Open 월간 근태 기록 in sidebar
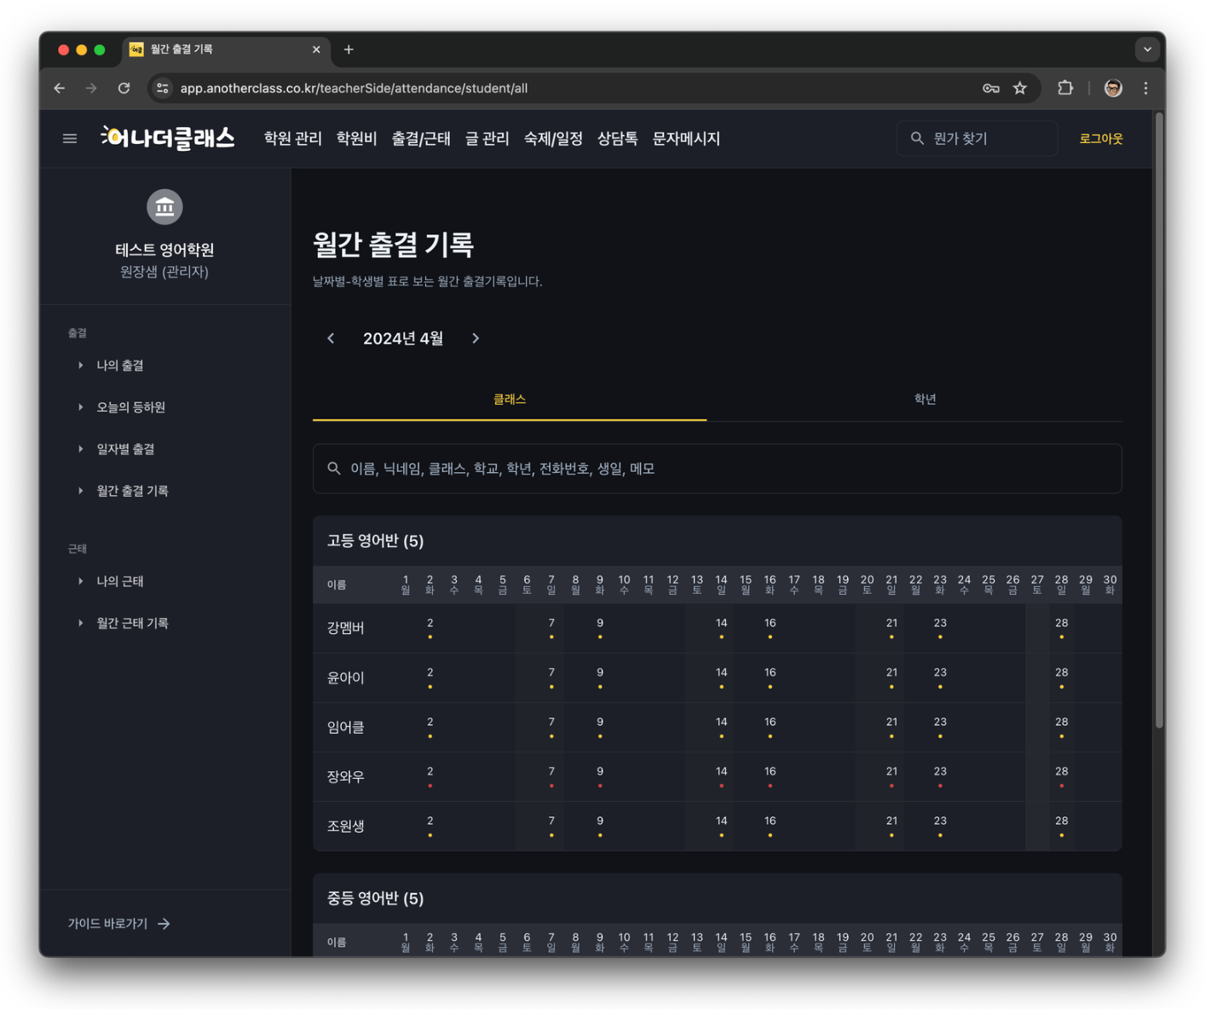The height and width of the screenshot is (1009, 1205). pos(132,622)
